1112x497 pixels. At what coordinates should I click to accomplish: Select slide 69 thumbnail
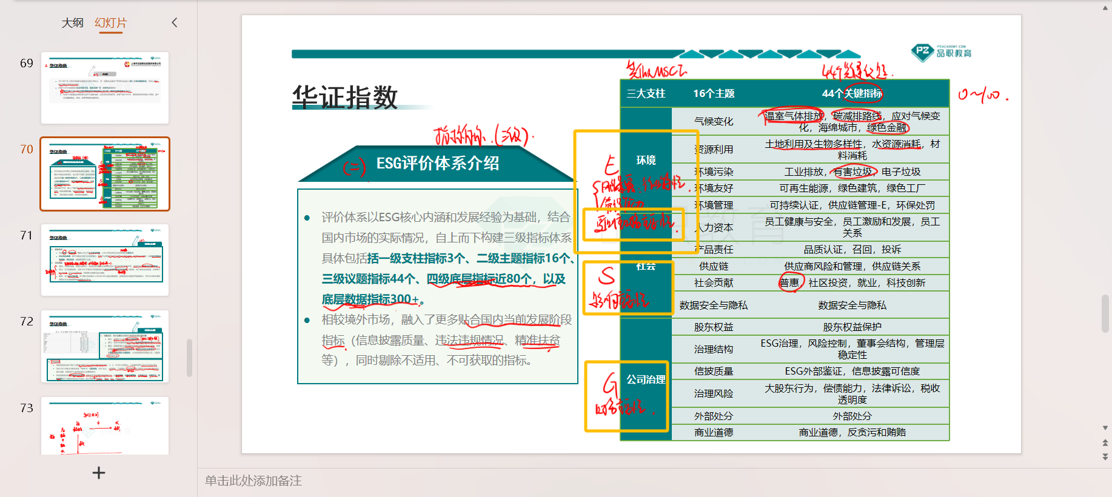tap(105, 88)
